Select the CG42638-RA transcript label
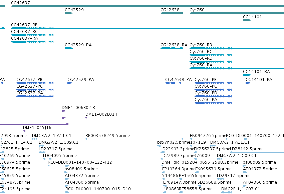284x194 pixels. 174,45
